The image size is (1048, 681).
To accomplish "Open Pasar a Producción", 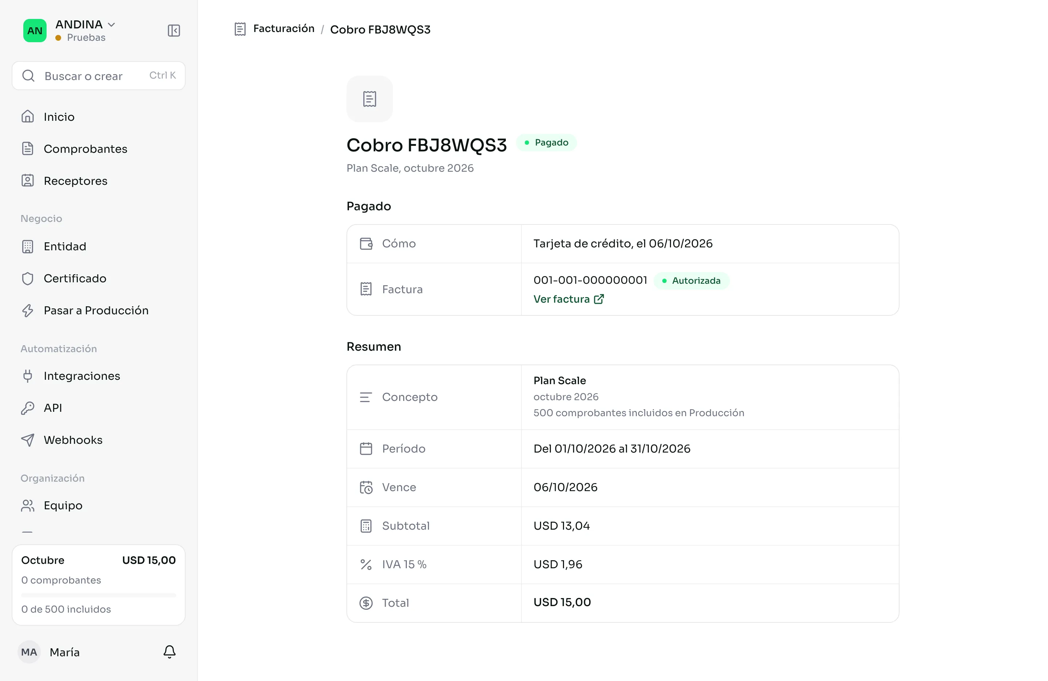I will point(99,310).
